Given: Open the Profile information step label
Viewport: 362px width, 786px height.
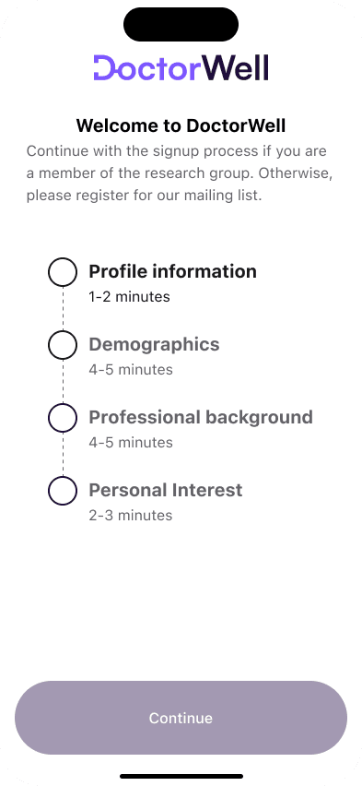Looking at the screenshot, I should point(173,271).
